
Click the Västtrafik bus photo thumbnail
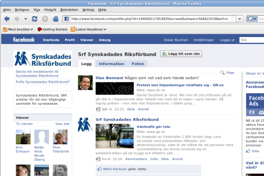115,136
